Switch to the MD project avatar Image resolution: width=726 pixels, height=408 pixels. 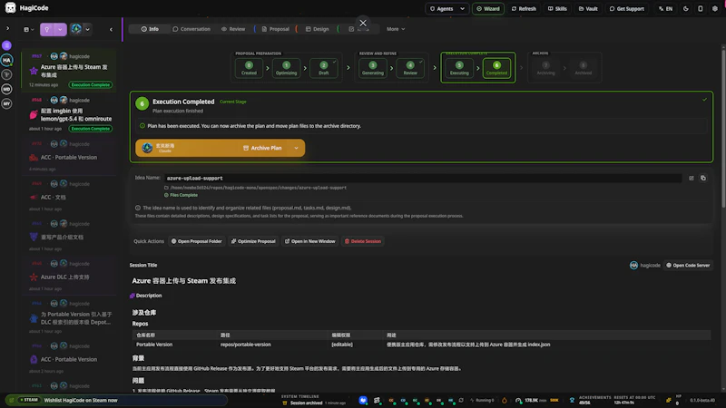coord(6,89)
